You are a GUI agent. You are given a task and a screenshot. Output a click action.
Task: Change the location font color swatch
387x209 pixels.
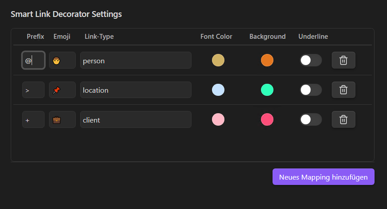pyautogui.click(x=218, y=90)
